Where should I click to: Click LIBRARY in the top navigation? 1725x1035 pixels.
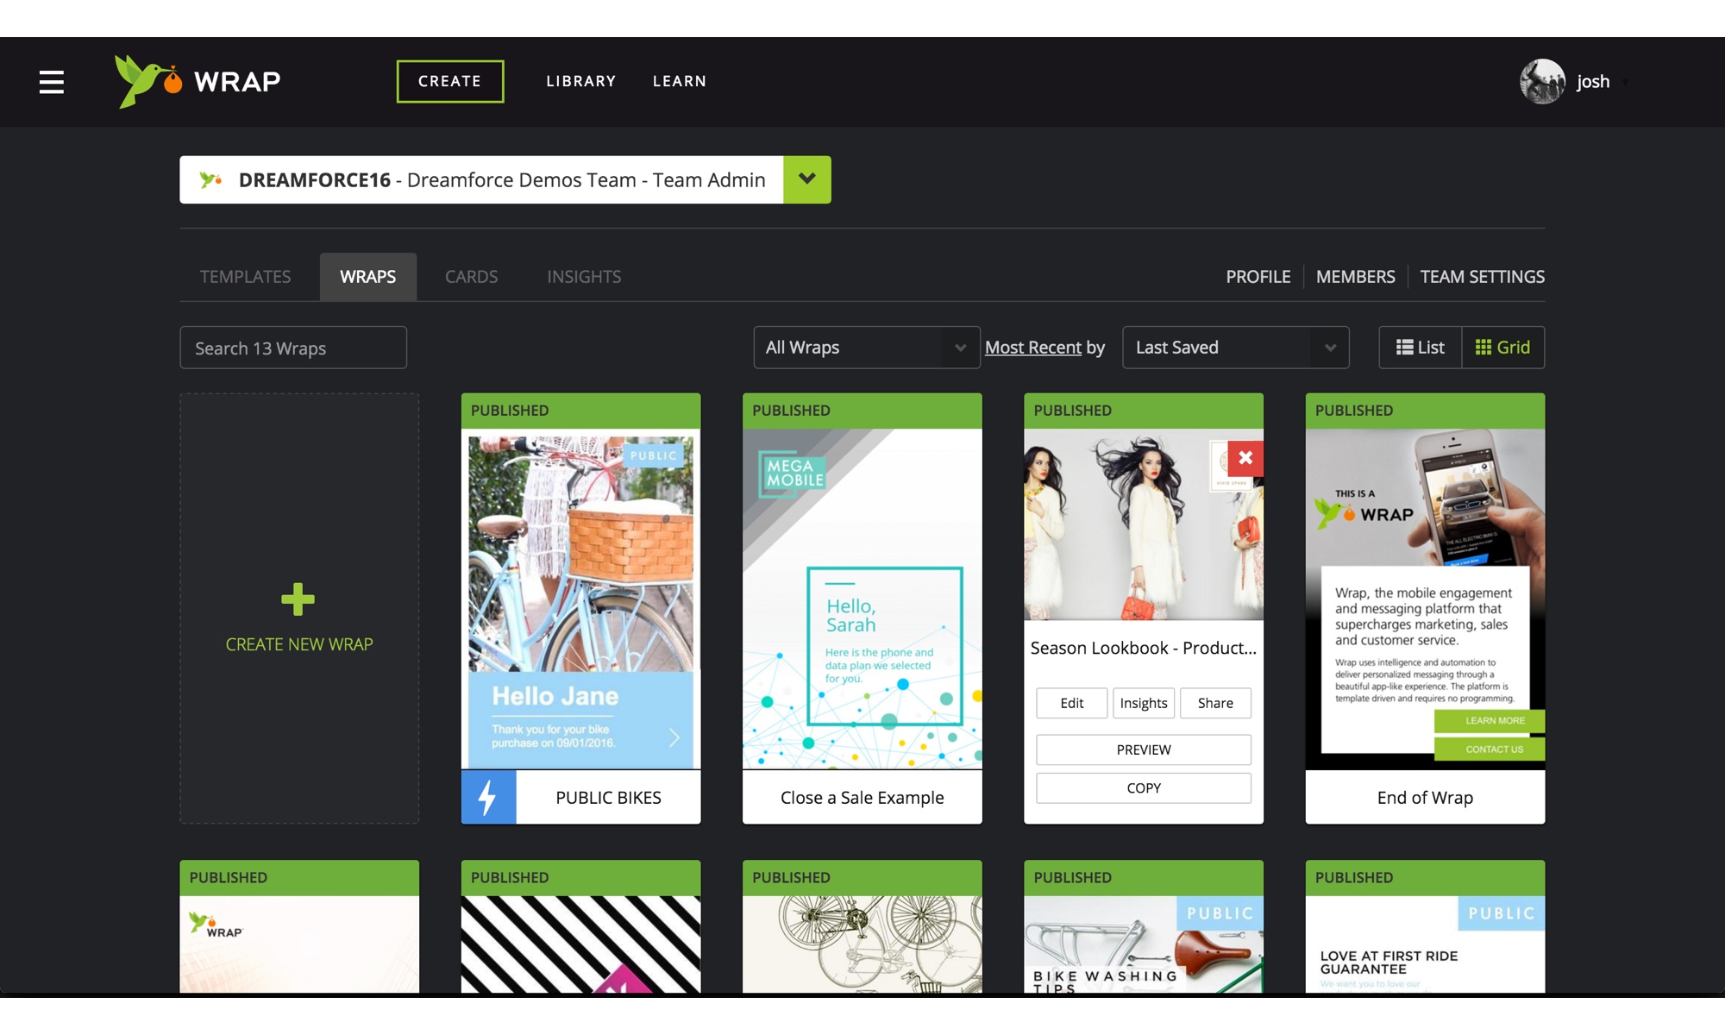[x=581, y=81]
